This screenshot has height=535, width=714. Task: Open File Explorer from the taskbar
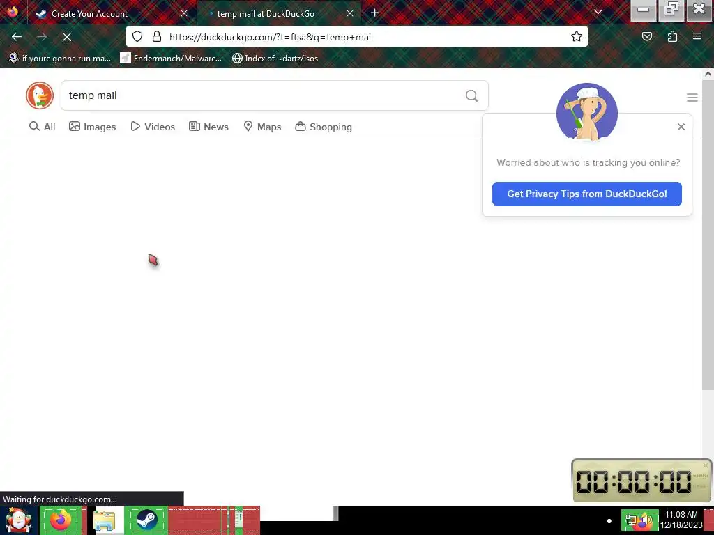tap(104, 520)
